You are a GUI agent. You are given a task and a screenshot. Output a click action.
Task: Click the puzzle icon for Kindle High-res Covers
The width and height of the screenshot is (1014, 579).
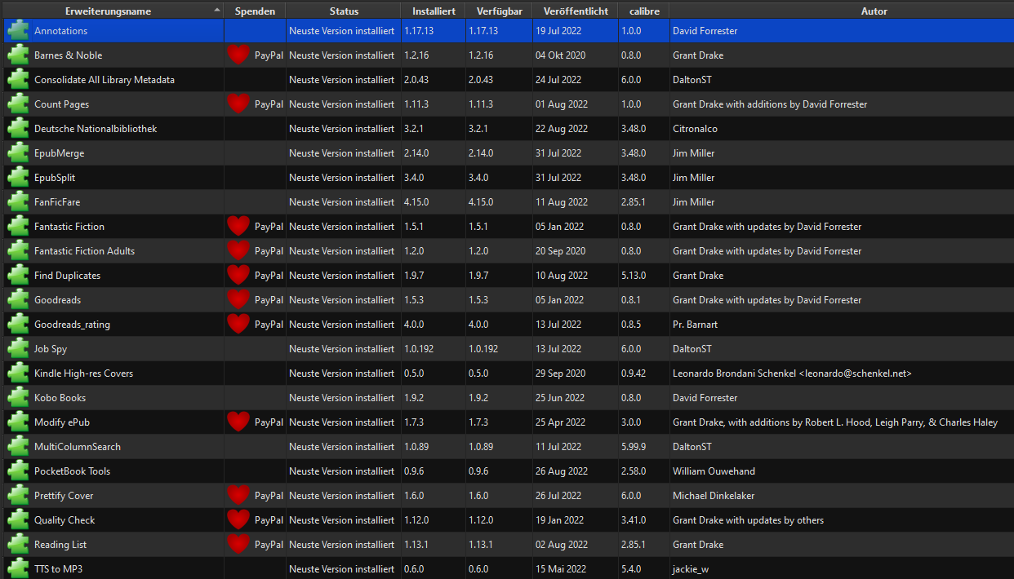18,373
